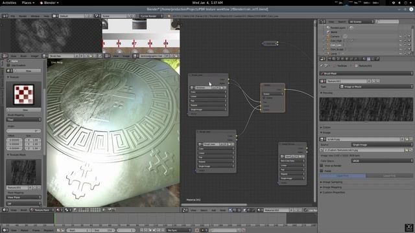Collapse the Texture Mask panel
This screenshot has height=233, width=415.
[16, 155]
